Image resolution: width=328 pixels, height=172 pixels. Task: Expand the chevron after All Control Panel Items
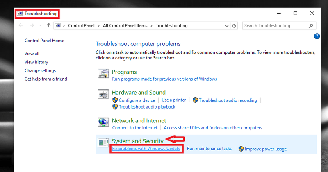click(152, 26)
